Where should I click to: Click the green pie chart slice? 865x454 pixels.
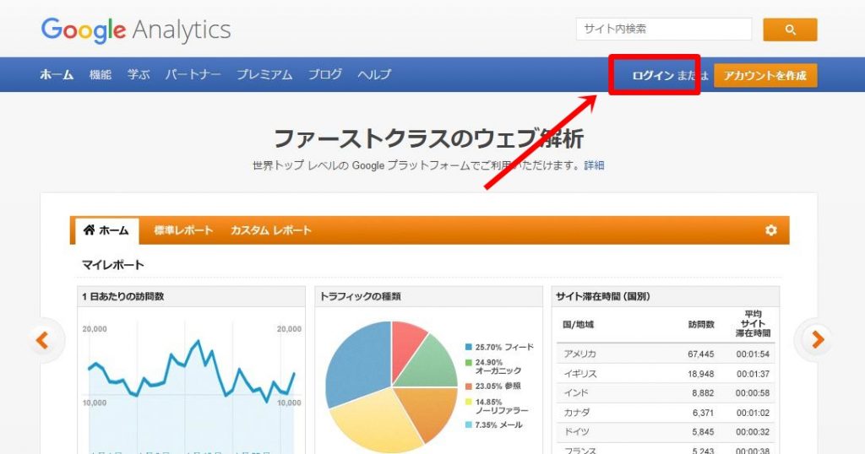coord(430,364)
